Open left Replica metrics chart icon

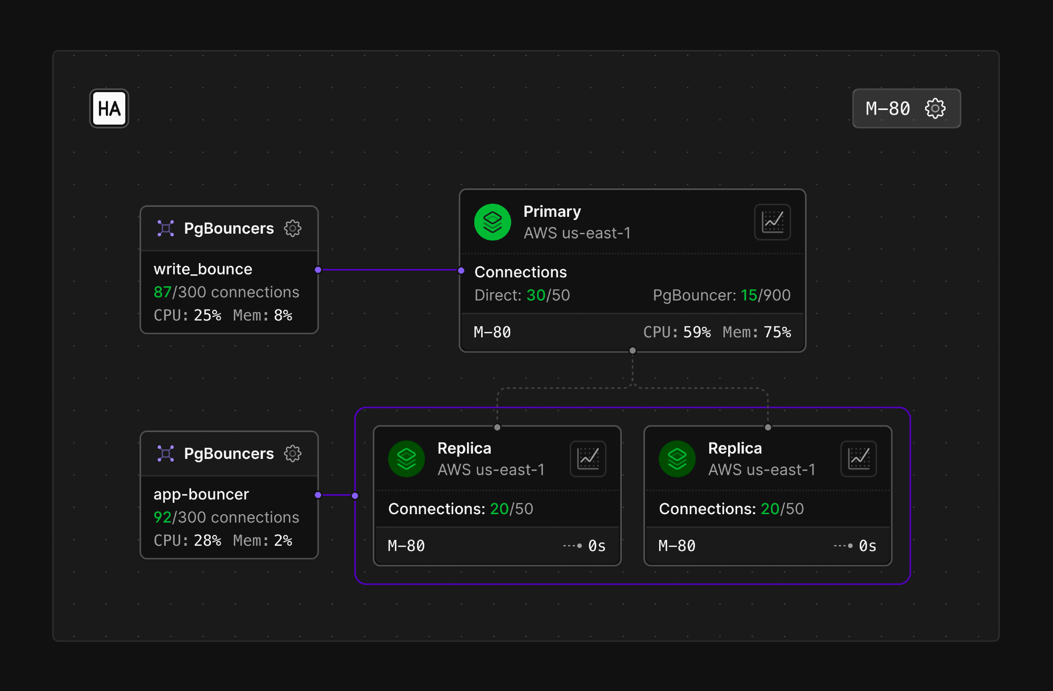pyautogui.click(x=588, y=459)
